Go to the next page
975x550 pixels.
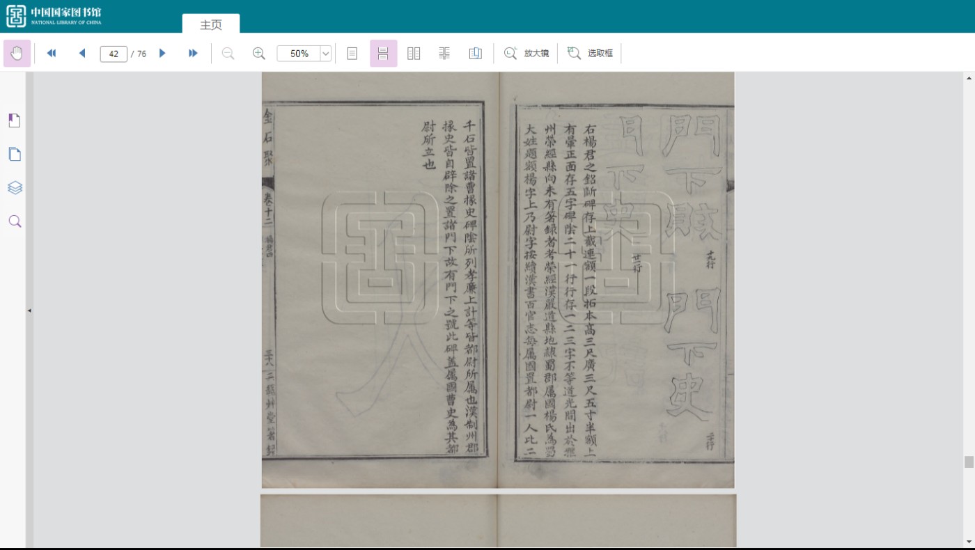coord(162,54)
